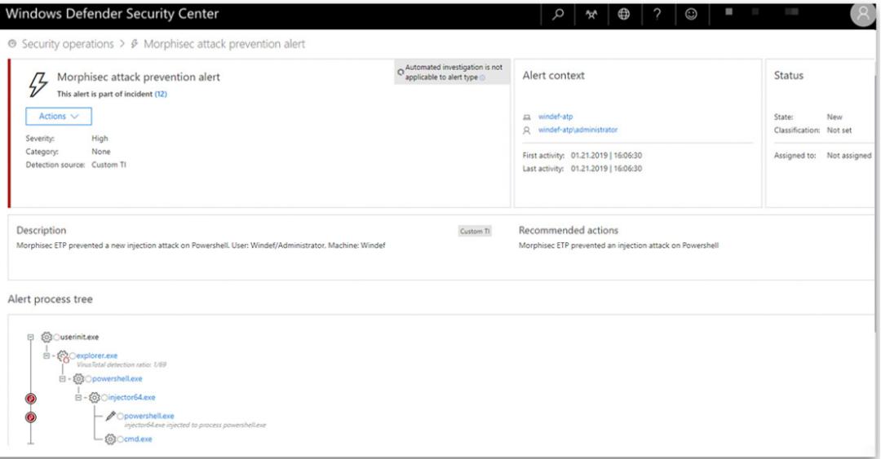Click the large lightning bolt alert icon
The width and height of the screenshot is (881, 459).
point(38,85)
